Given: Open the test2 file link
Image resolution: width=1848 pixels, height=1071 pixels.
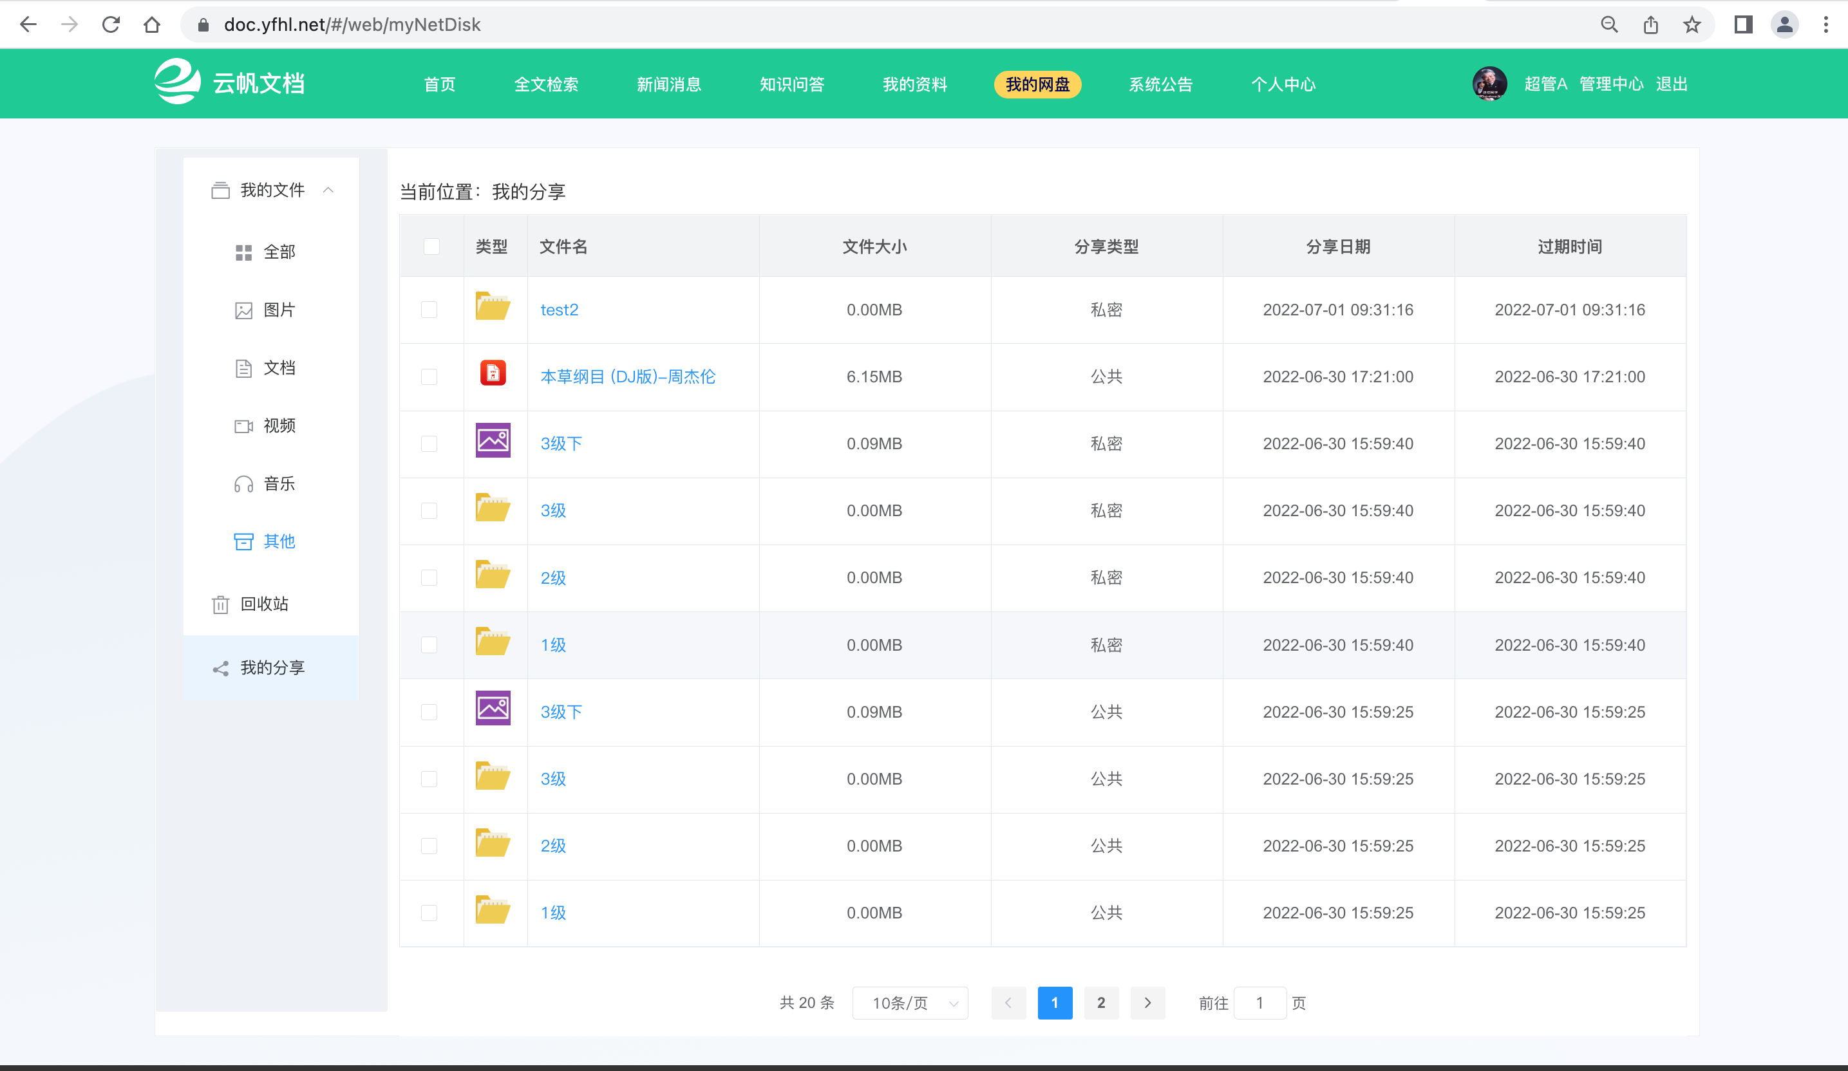Looking at the screenshot, I should (x=560, y=310).
